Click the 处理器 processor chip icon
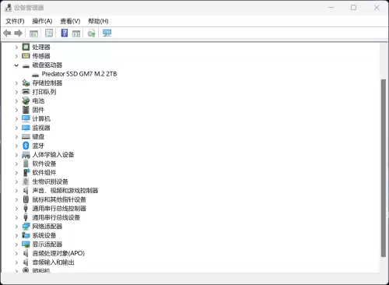Image resolution: width=389 pixels, height=285 pixels. pos(26,47)
